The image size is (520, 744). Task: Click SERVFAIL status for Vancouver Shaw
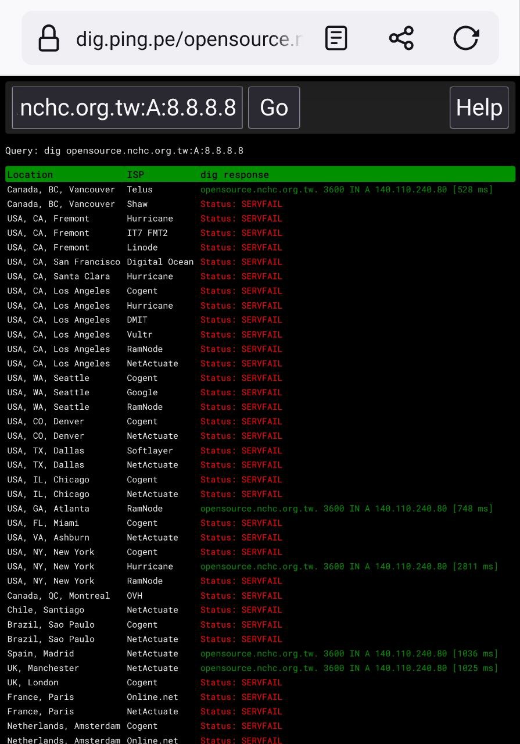[x=241, y=204]
